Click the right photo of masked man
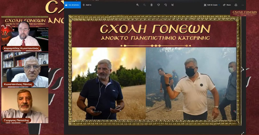The image size is (259, 135). tap(191, 84)
